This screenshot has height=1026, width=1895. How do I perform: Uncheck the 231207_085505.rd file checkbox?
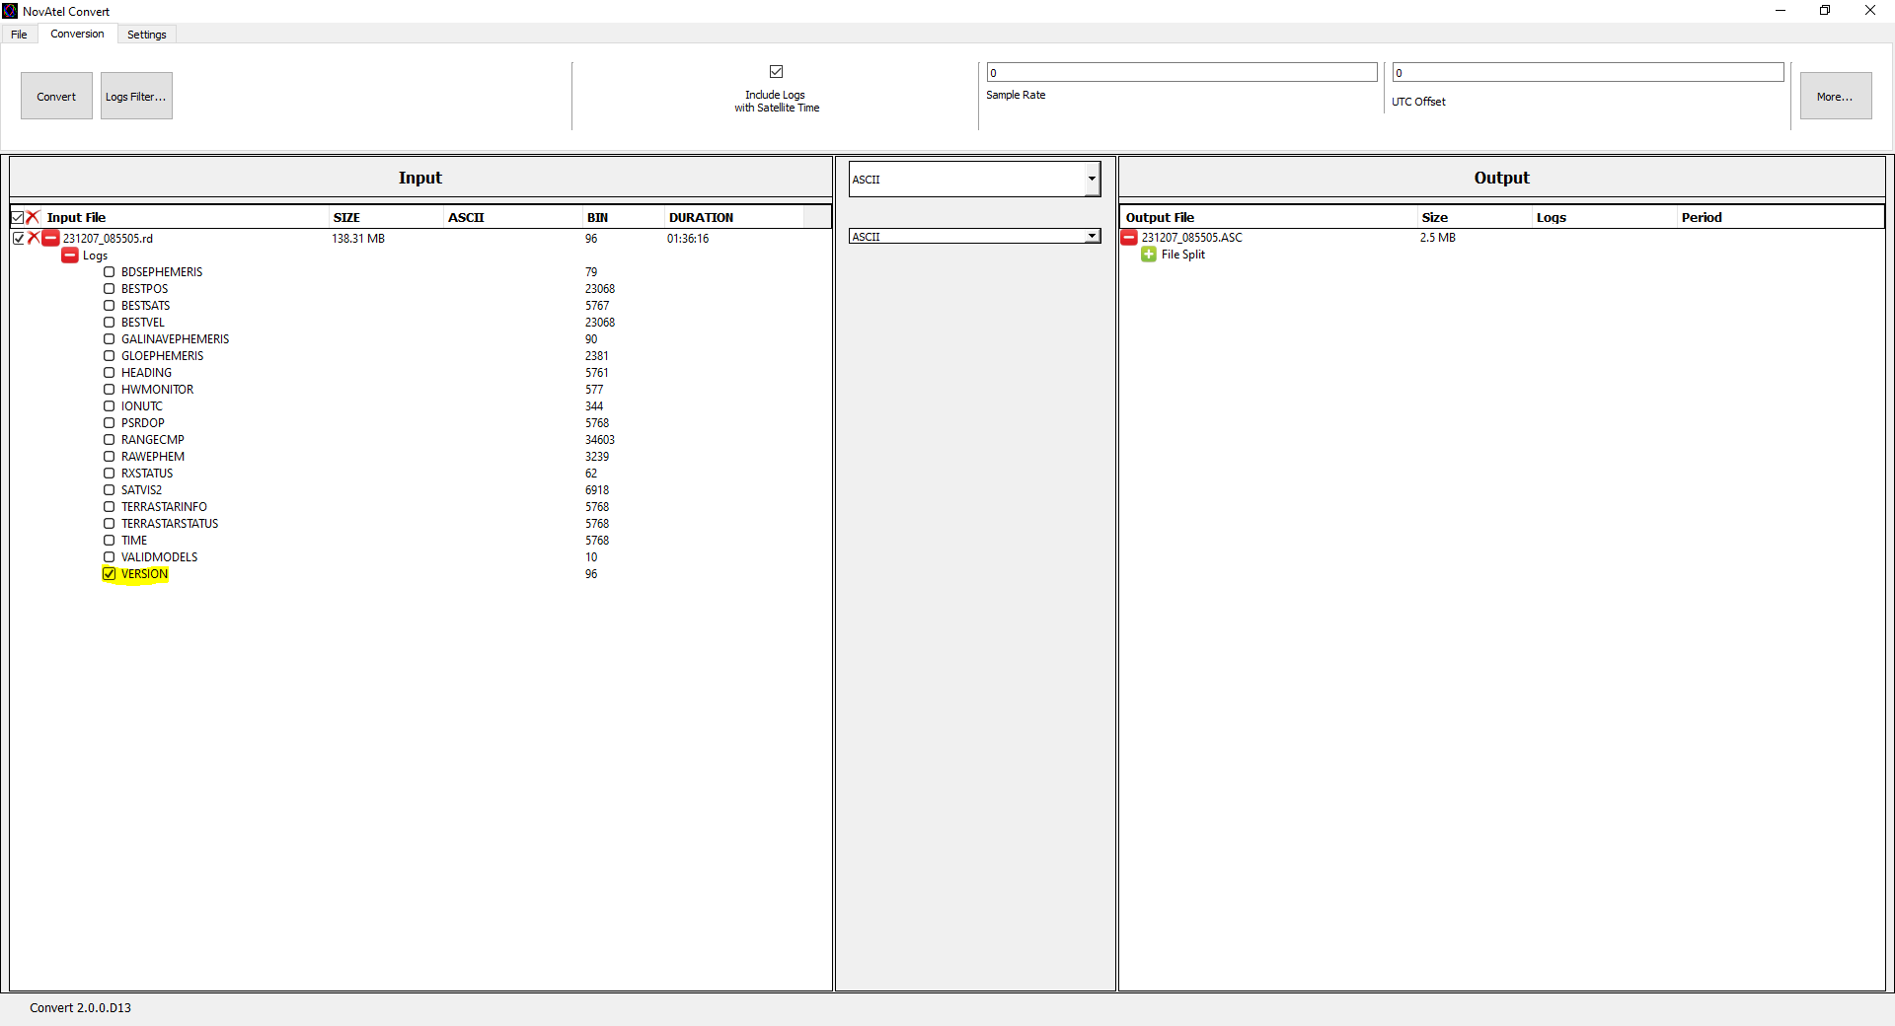pyautogui.click(x=19, y=238)
